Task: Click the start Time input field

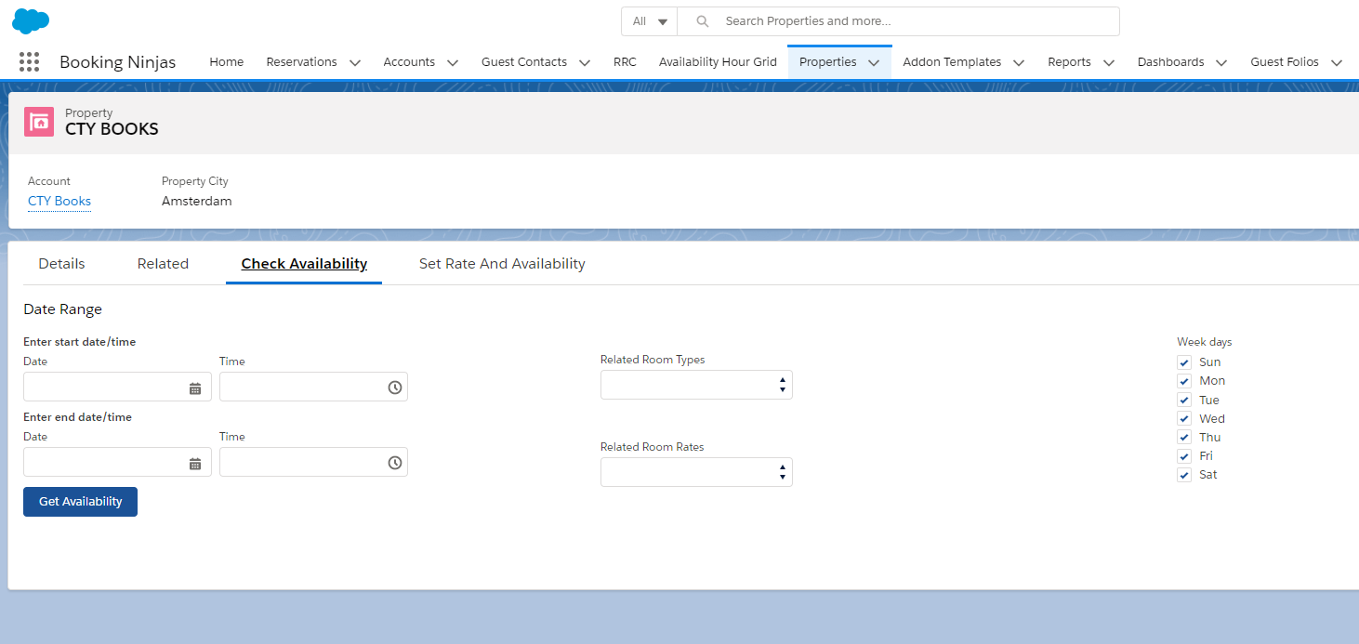Action: click(313, 388)
